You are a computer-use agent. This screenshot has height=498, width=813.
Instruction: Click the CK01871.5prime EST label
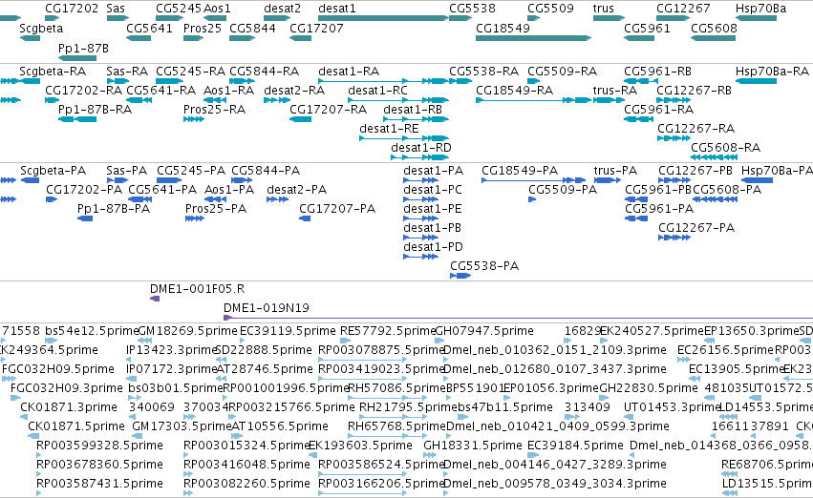pos(76,426)
